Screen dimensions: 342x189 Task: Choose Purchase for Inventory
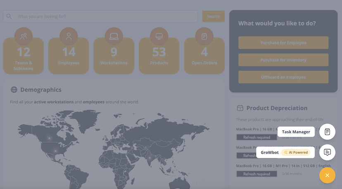click(x=283, y=60)
